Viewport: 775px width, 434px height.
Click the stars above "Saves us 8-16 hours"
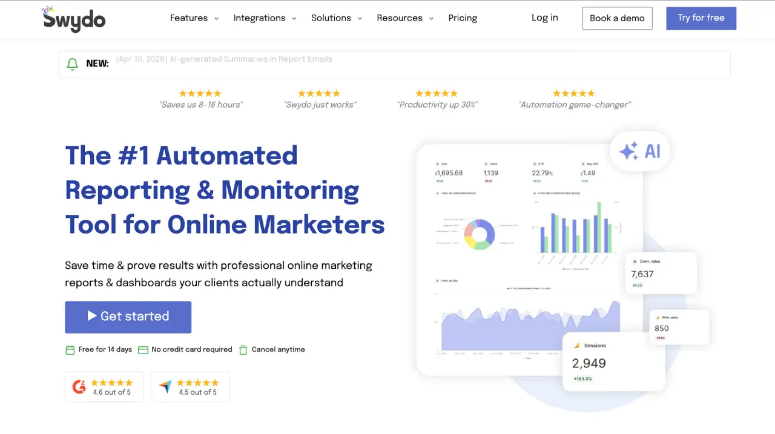[200, 93]
